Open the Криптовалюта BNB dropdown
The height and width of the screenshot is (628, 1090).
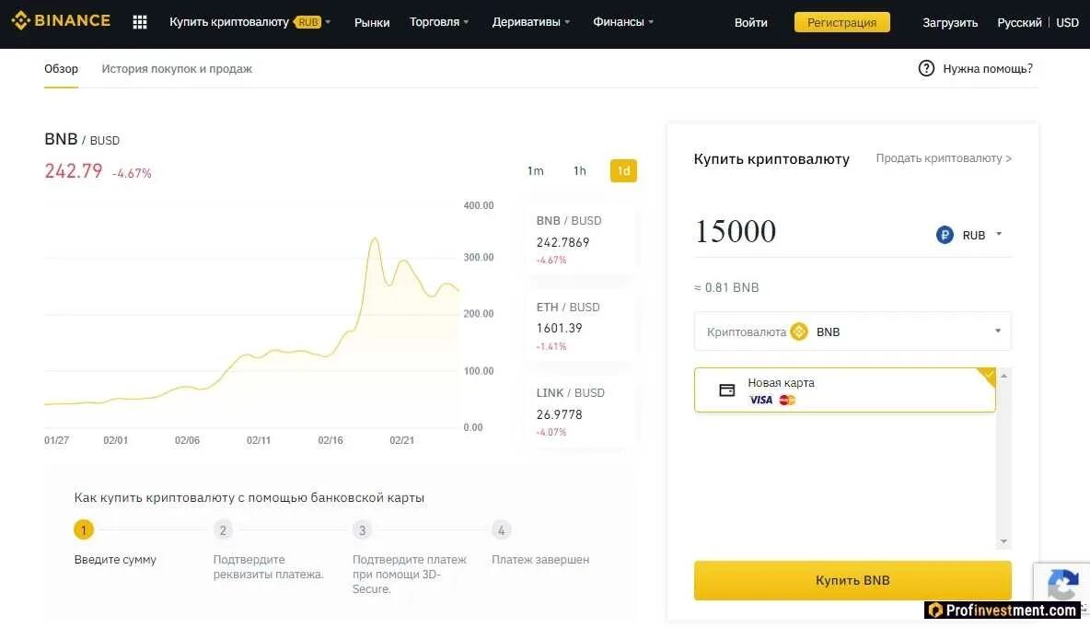(998, 331)
